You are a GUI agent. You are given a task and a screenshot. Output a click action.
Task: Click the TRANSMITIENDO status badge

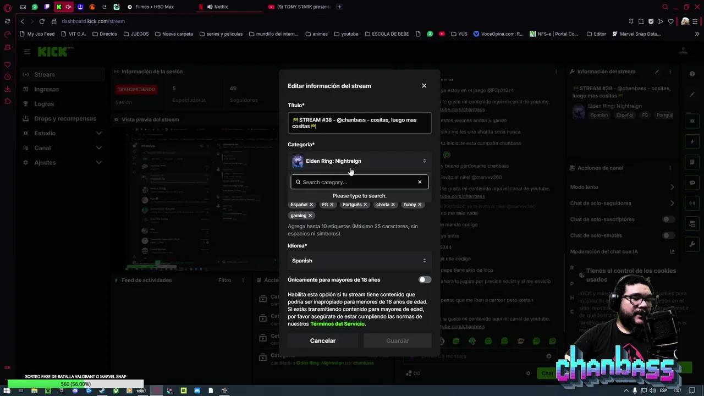click(136, 89)
